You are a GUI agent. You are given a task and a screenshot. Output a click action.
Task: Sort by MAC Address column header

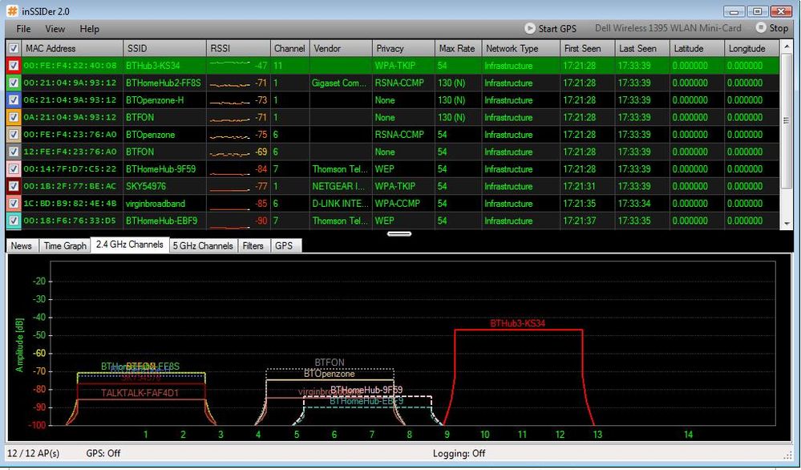point(72,49)
